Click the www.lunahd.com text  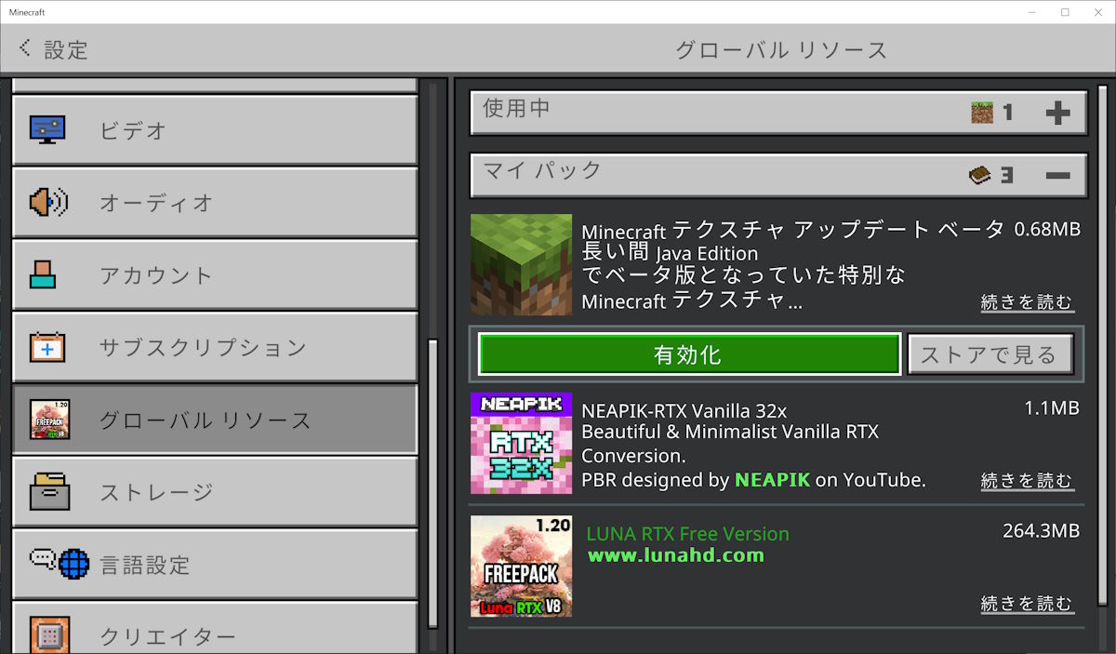pos(676,555)
